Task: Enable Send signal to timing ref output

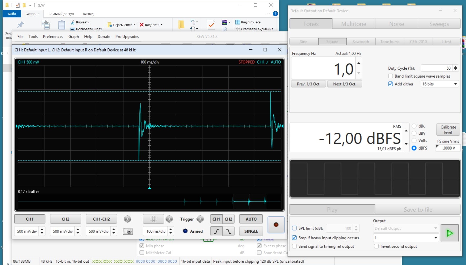Action: pos(295,246)
